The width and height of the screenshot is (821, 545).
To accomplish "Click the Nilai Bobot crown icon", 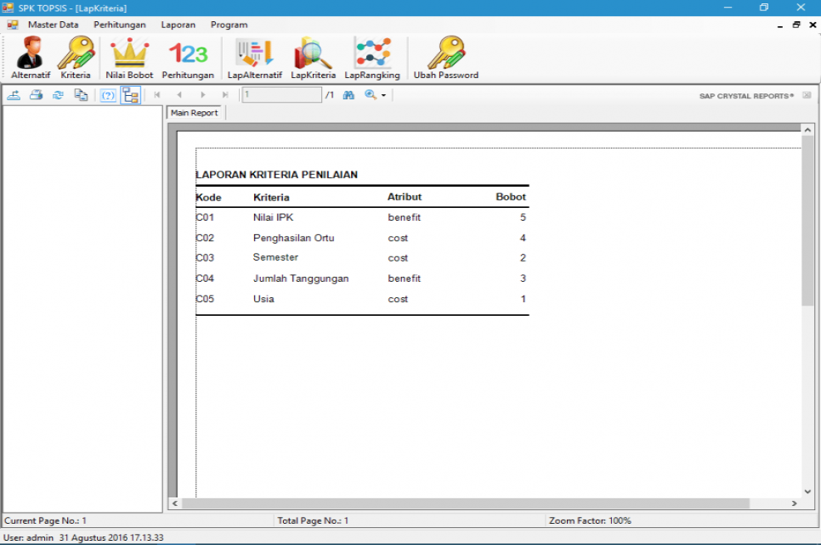I will [x=129, y=58].
